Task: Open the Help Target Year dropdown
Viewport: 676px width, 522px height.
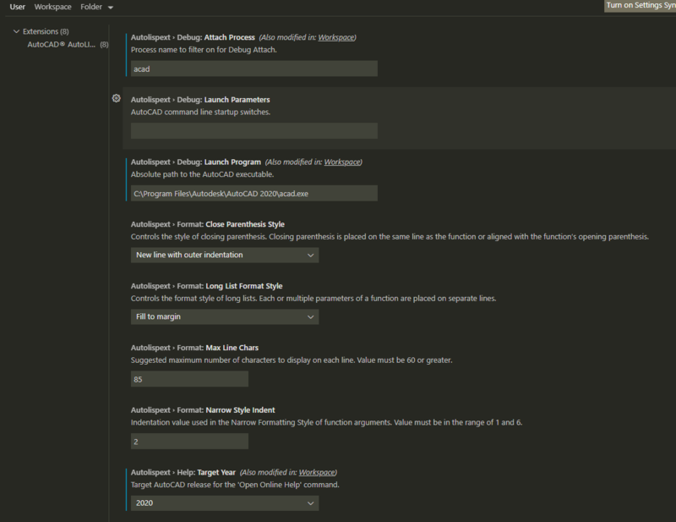Action: click(225, 503)
